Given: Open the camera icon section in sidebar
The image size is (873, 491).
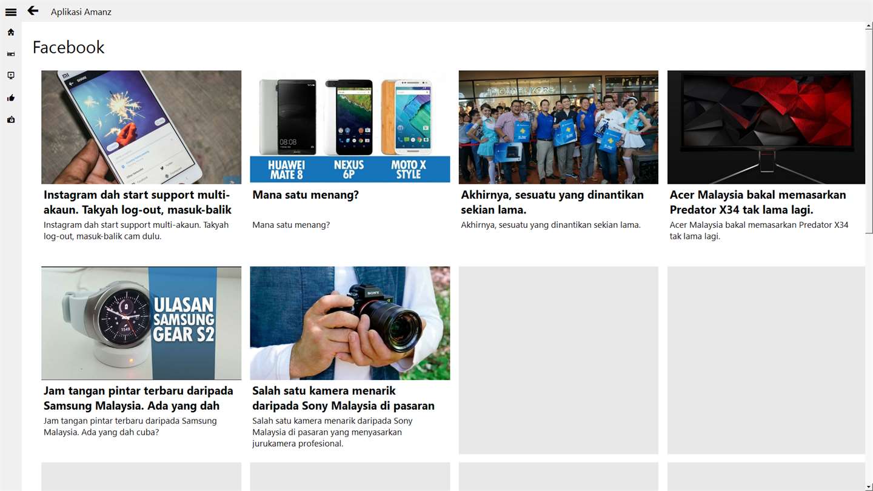Looking at the screenshot, I should pyautogui.click(x=11, y=119).
